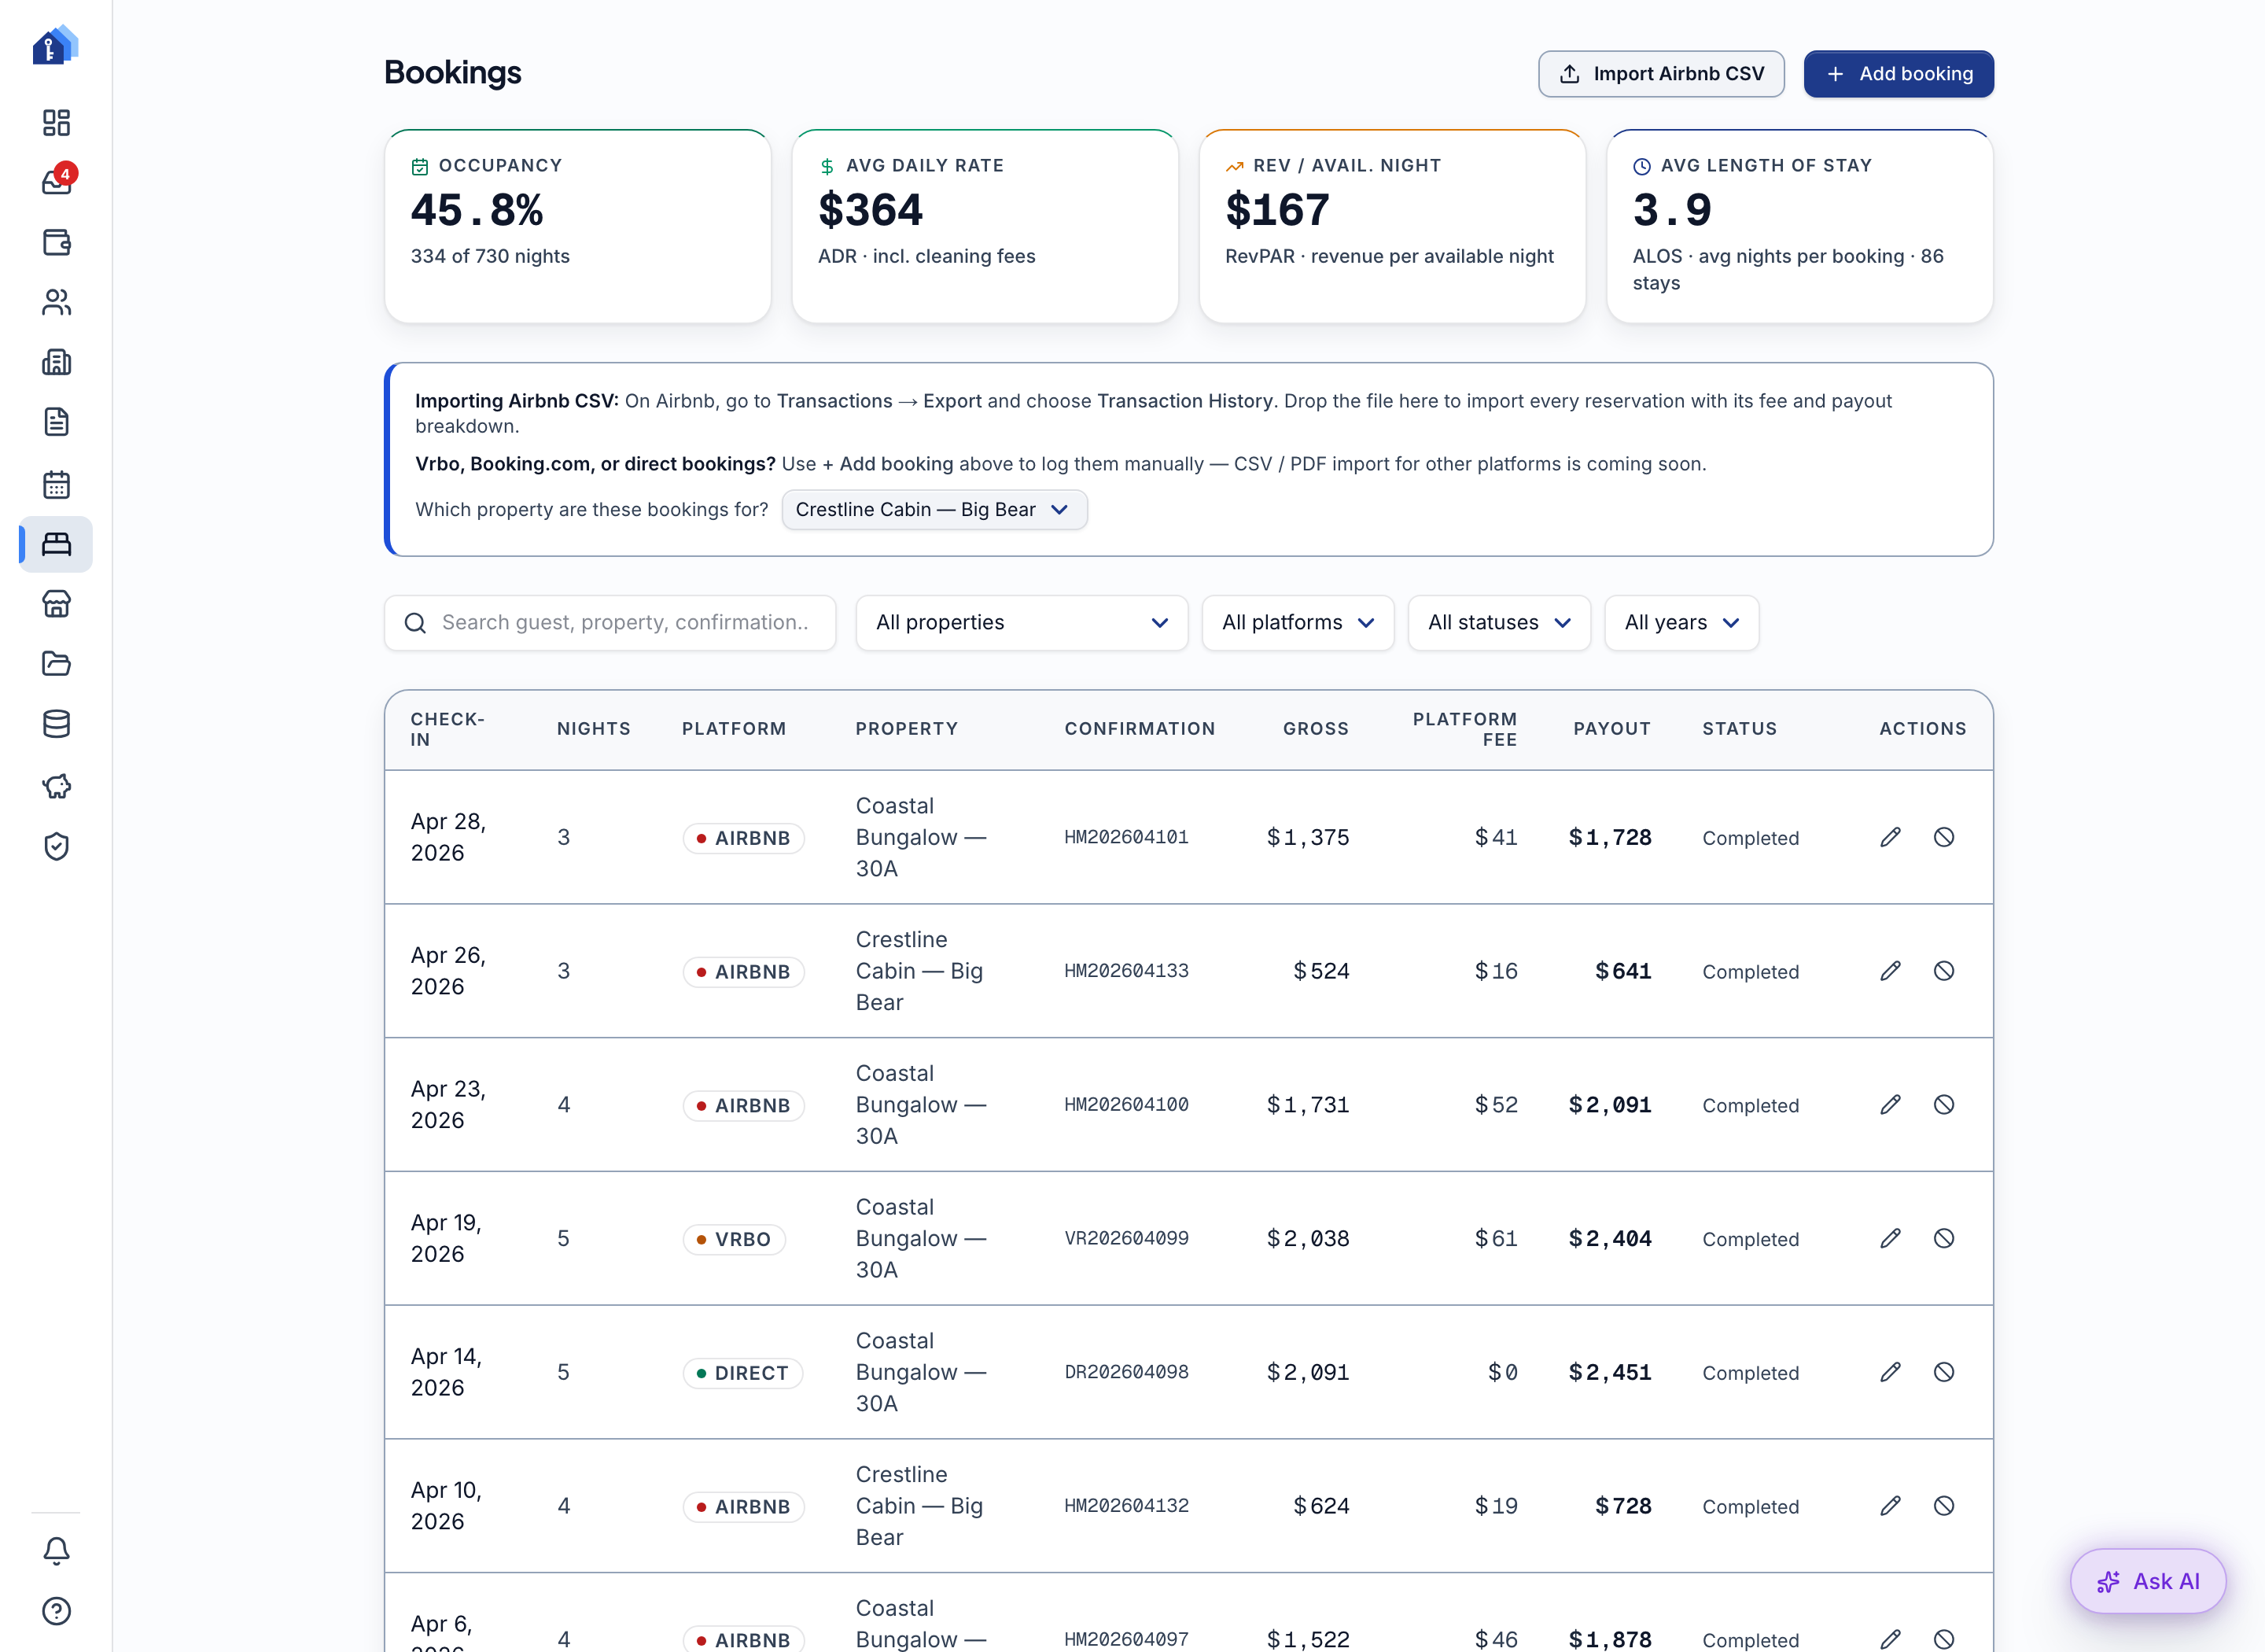Open the calendar icon in sidebar
The image size is (2265, 1652).
(x=56, y=484)
